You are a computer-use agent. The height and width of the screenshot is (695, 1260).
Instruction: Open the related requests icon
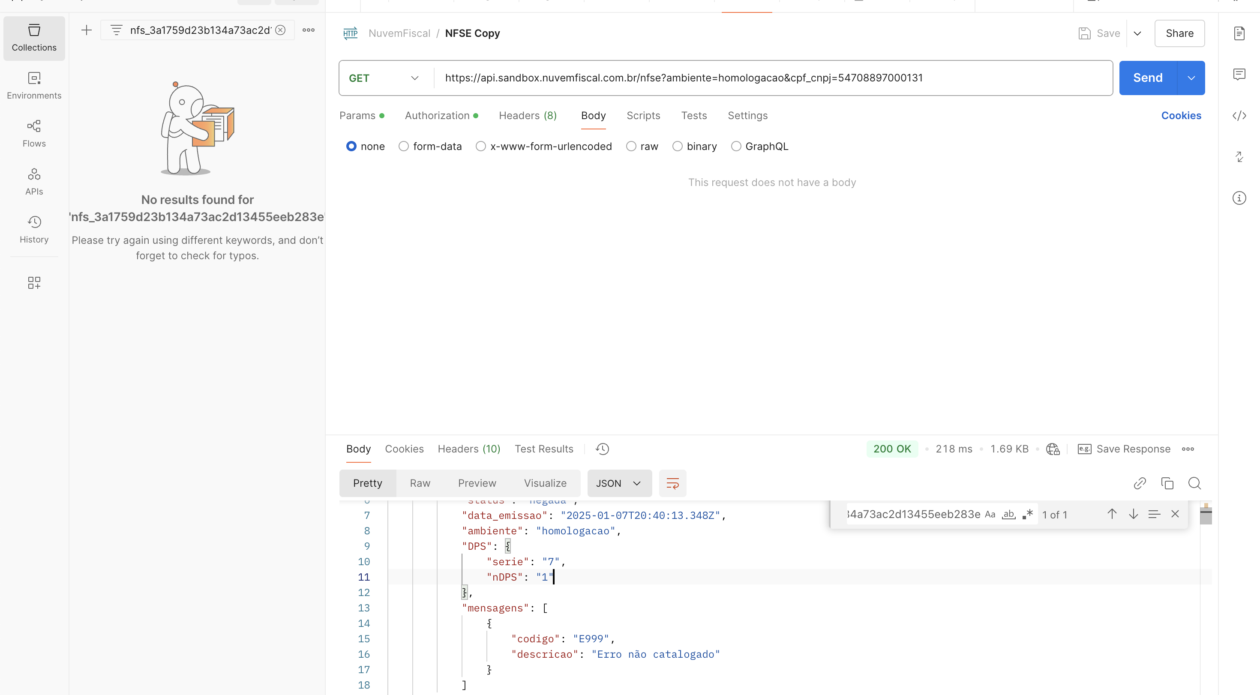coord(1239,157)
